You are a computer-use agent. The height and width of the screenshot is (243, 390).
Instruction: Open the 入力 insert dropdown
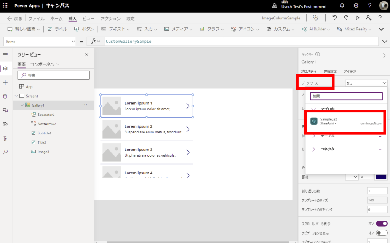click(147, 29)
